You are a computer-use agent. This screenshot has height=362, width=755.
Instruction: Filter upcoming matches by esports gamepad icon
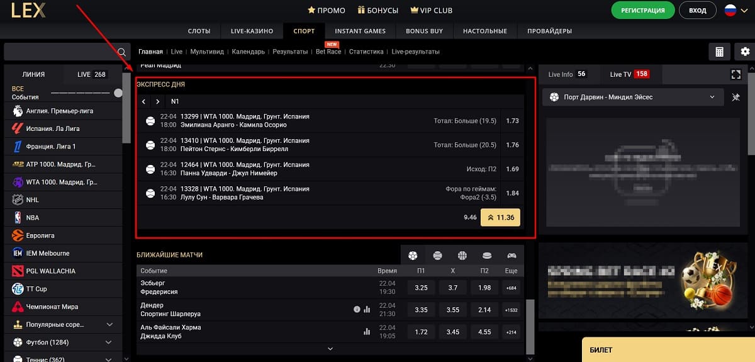(512, 255)
